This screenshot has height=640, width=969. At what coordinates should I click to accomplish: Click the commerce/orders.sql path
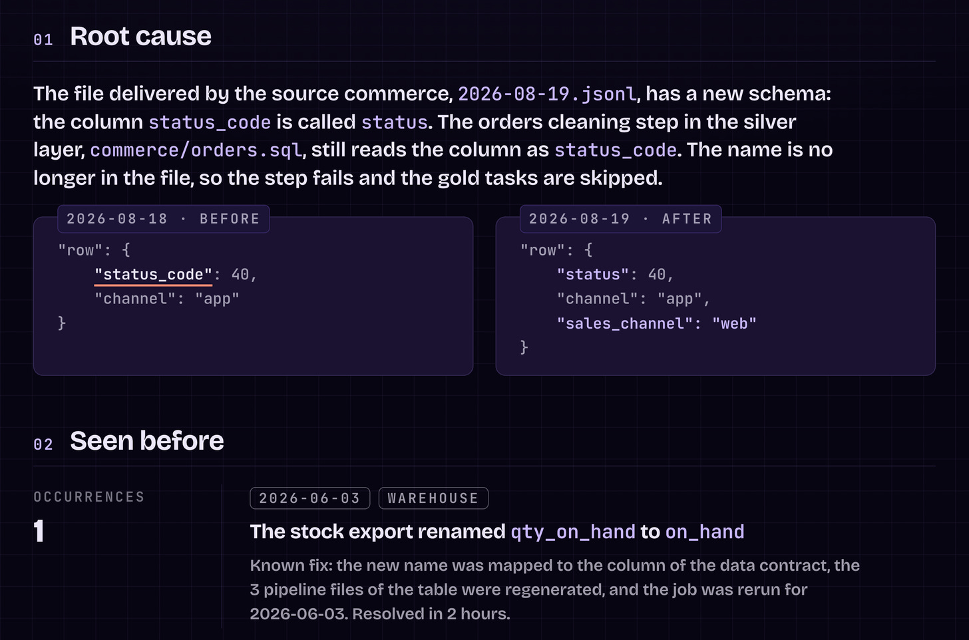click(196, 150)
